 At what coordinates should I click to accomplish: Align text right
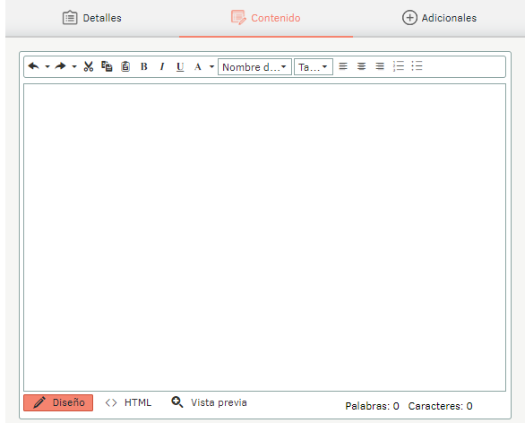point(380,66)
